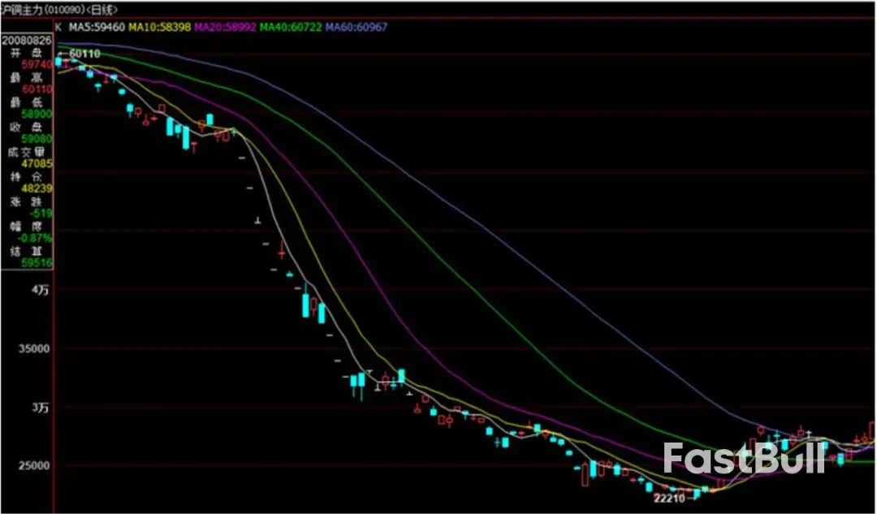Select the MA5:59460 indicator label

coord(96,27)
